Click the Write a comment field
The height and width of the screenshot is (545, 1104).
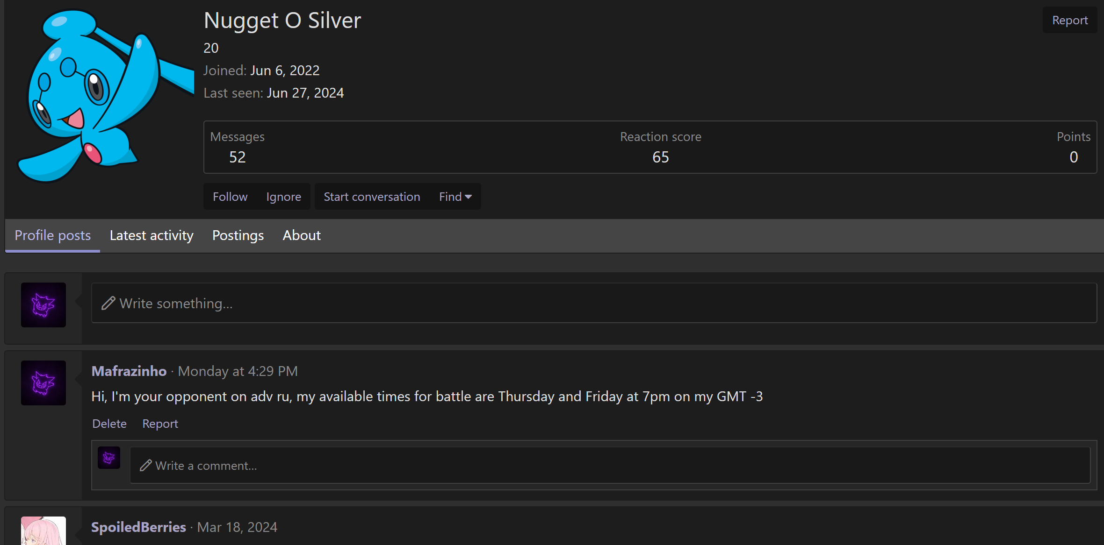[610, 466]
